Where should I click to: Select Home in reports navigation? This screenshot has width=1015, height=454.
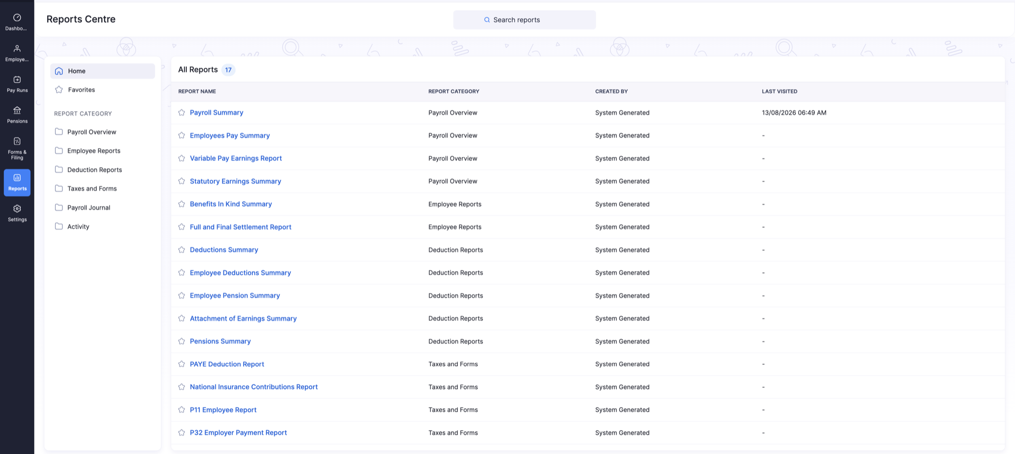pos(103,71)
